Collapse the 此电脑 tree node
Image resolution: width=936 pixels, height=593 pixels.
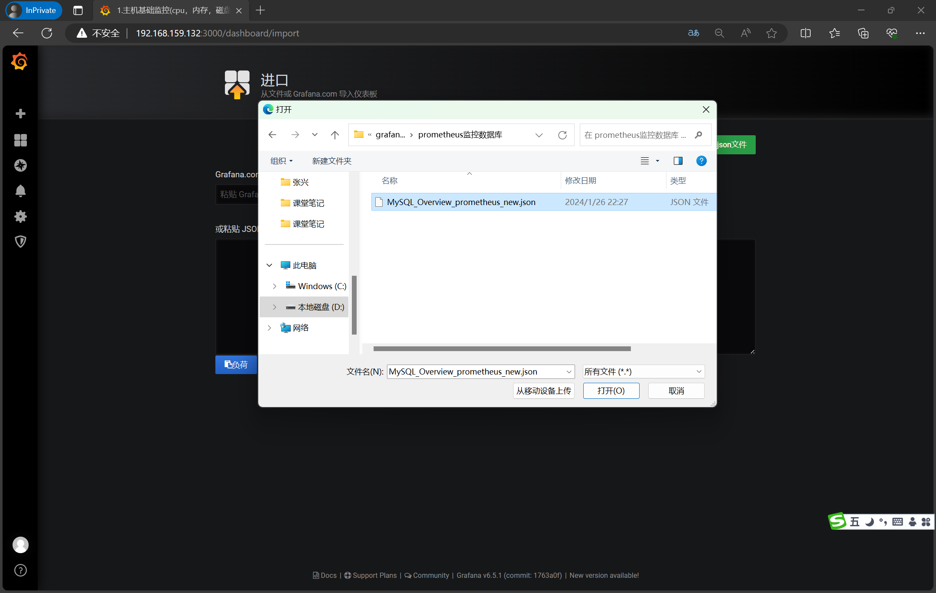[x=269, y=265]
